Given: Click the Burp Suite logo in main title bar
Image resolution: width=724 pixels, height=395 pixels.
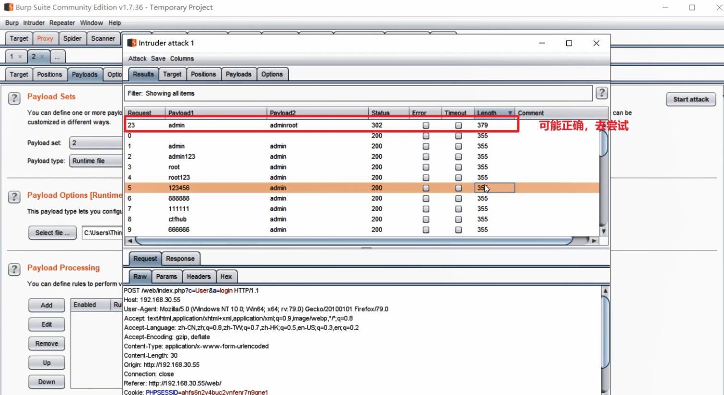Looking at the screenshot, I should click(x=9, y=7).
